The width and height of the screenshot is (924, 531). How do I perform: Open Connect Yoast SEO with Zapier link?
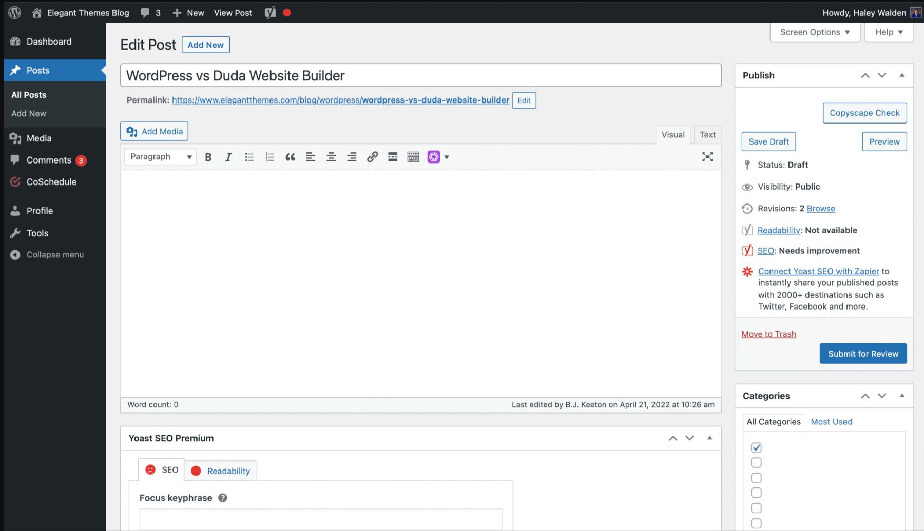(818, 271)
